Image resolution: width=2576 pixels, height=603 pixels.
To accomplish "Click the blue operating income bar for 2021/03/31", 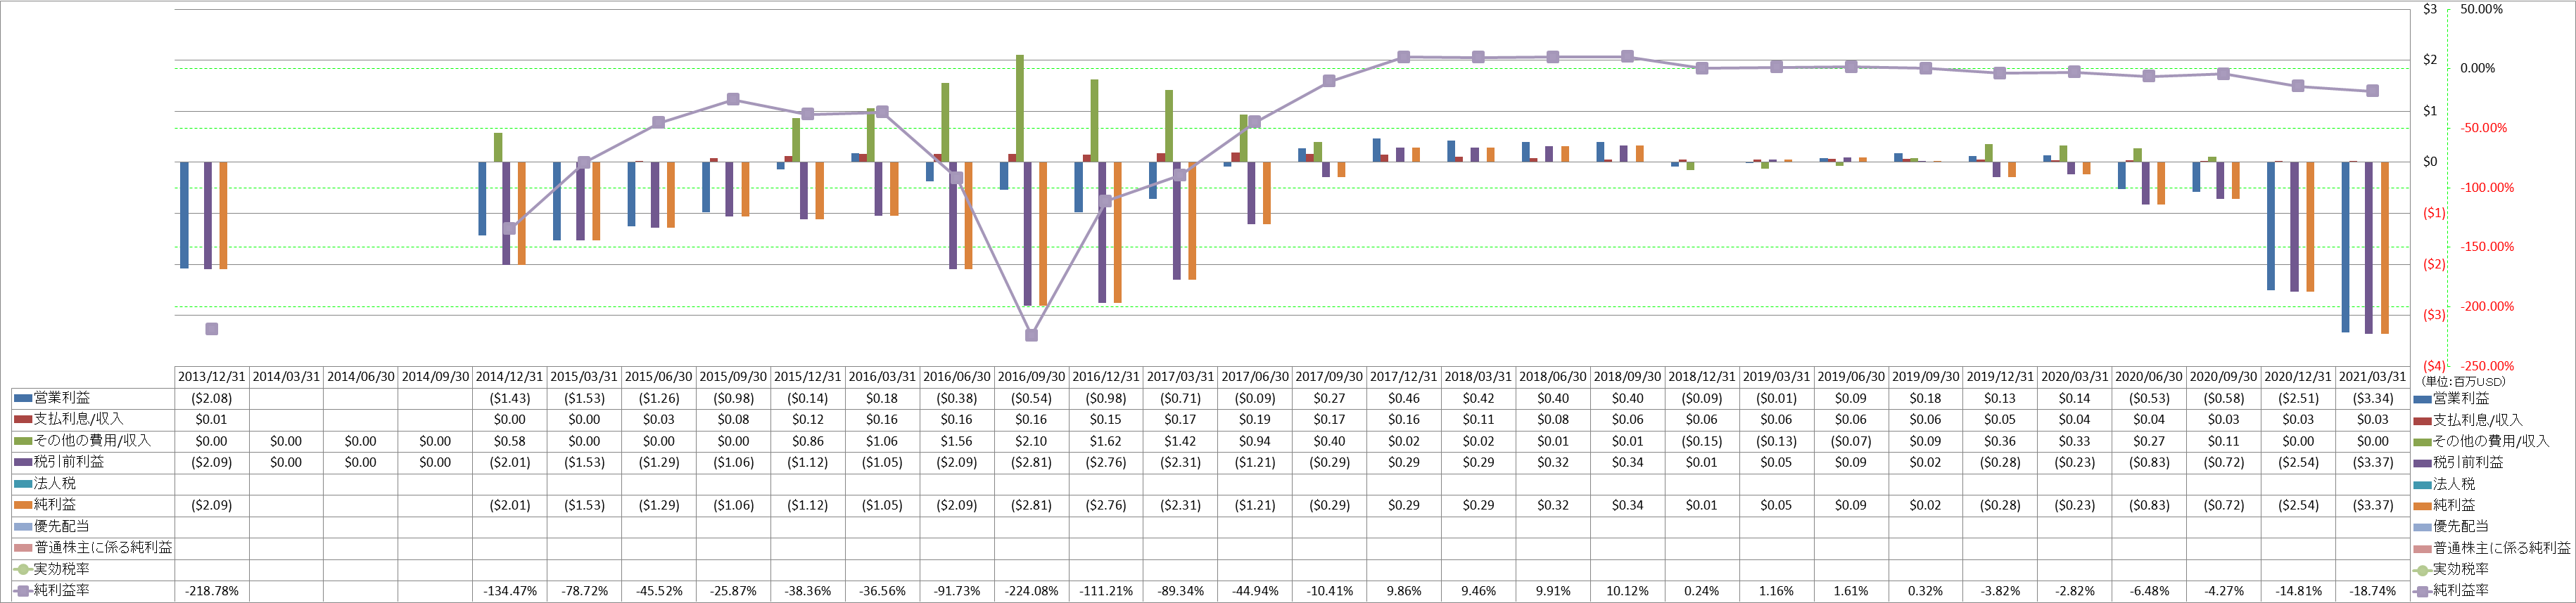I will pos(2346,247).
